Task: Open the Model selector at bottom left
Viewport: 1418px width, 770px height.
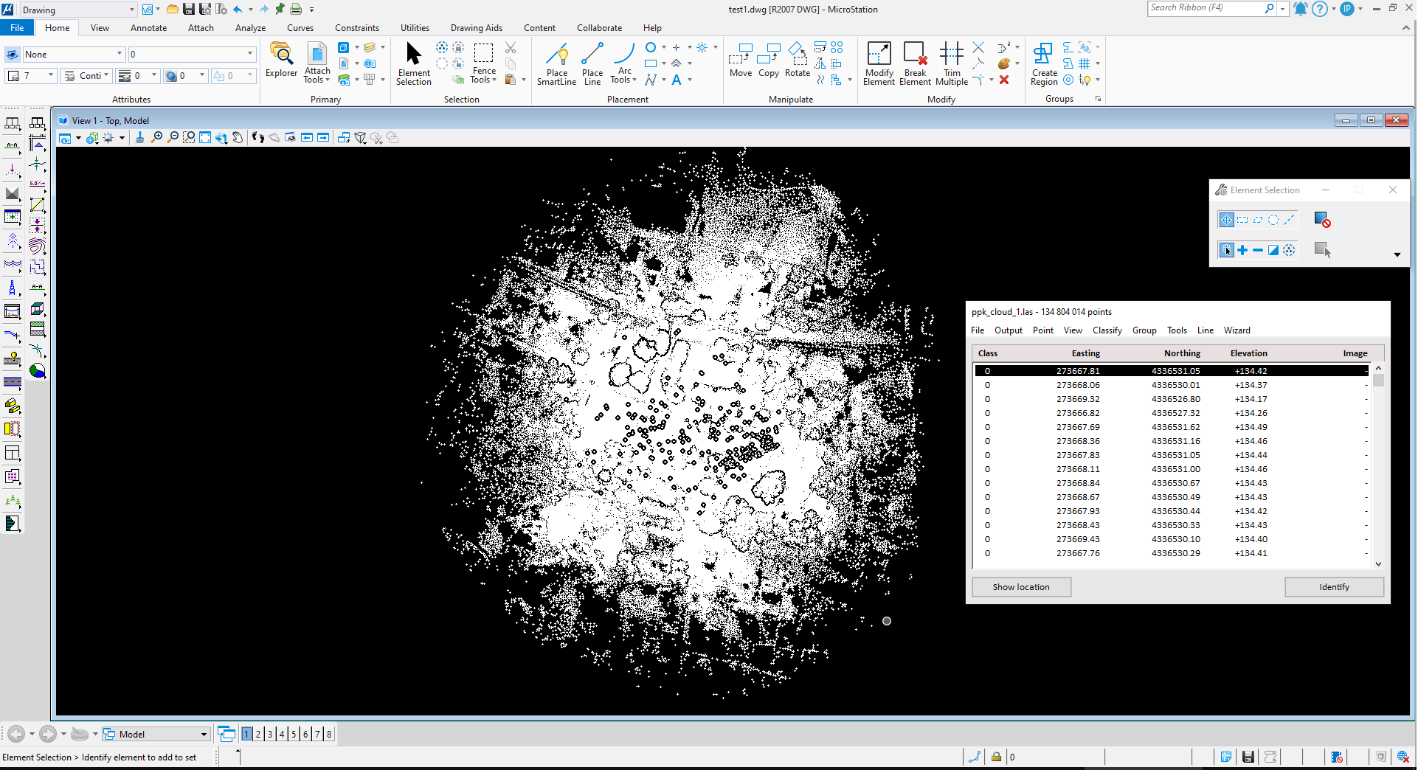Action: point(156,734)
